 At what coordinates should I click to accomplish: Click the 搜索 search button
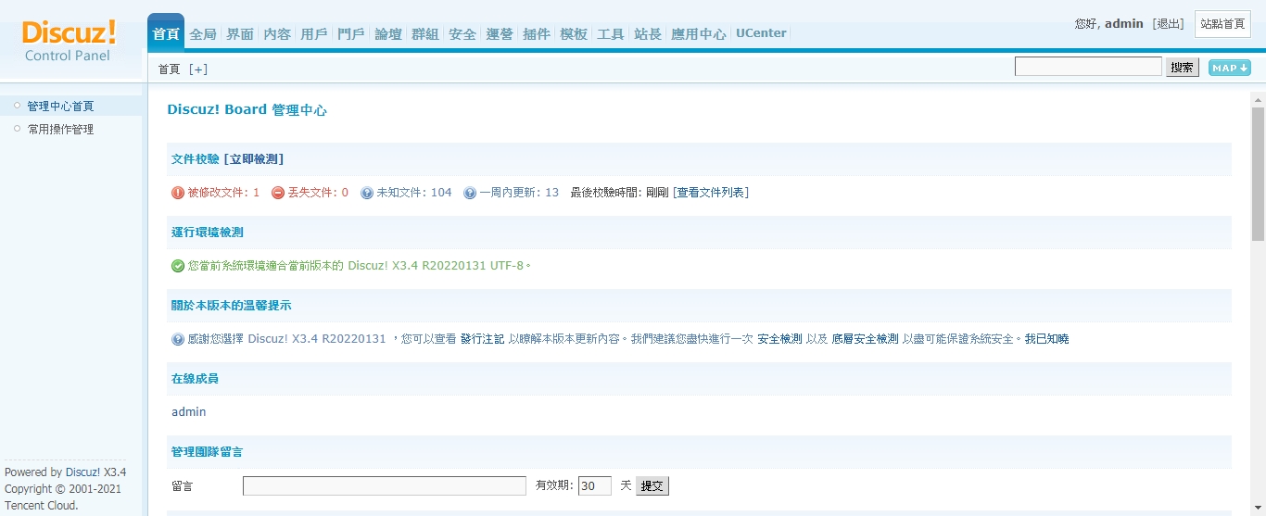point(1182,68)
